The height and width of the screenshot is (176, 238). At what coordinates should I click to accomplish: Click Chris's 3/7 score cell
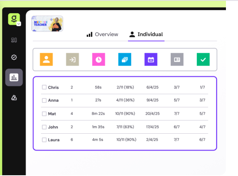(177, 87)
